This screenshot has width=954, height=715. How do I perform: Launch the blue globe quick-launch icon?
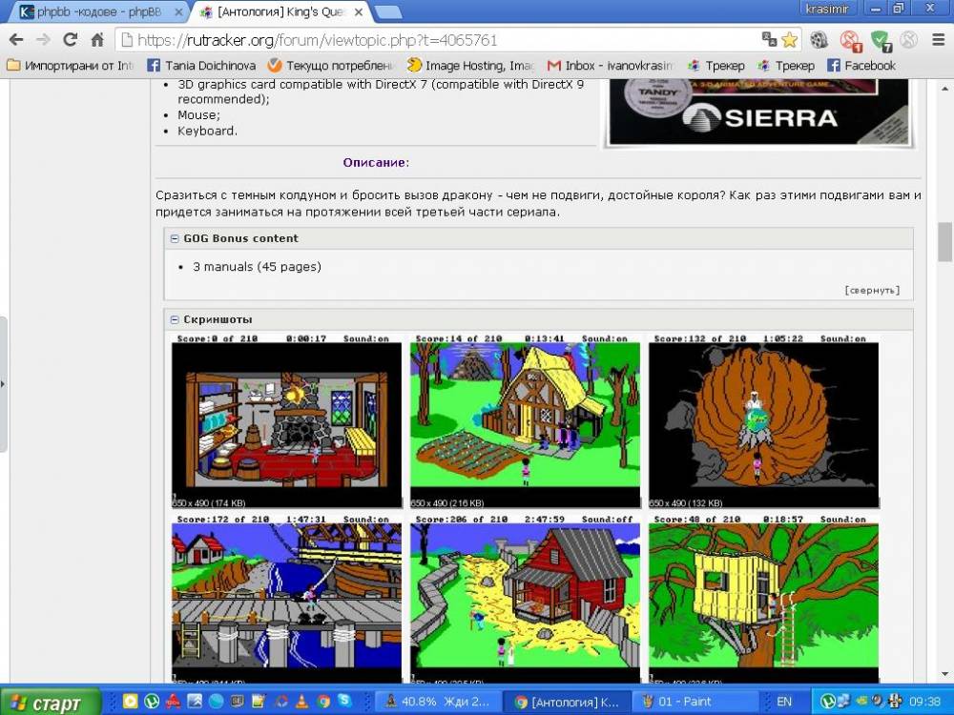coord(216,701)
